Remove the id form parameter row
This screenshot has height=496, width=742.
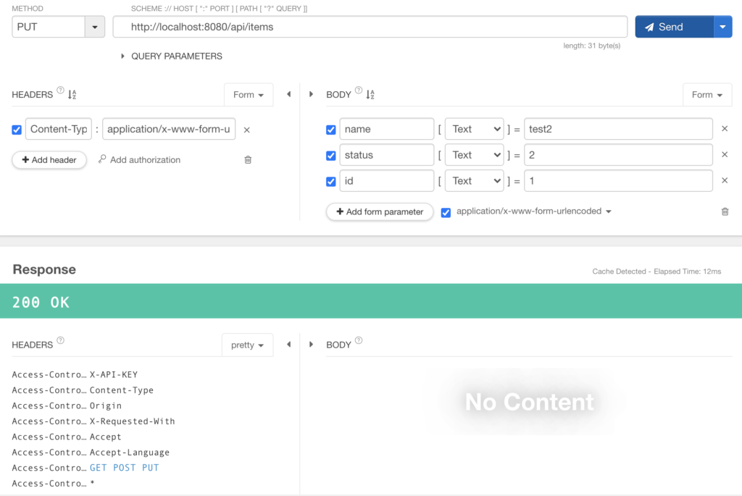pyautogui.click(x=725, y=181)
